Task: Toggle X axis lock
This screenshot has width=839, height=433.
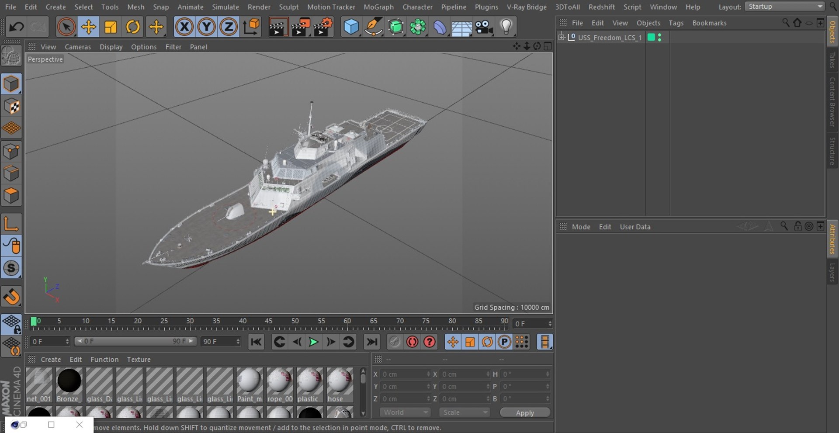Action: click(184, 27)
